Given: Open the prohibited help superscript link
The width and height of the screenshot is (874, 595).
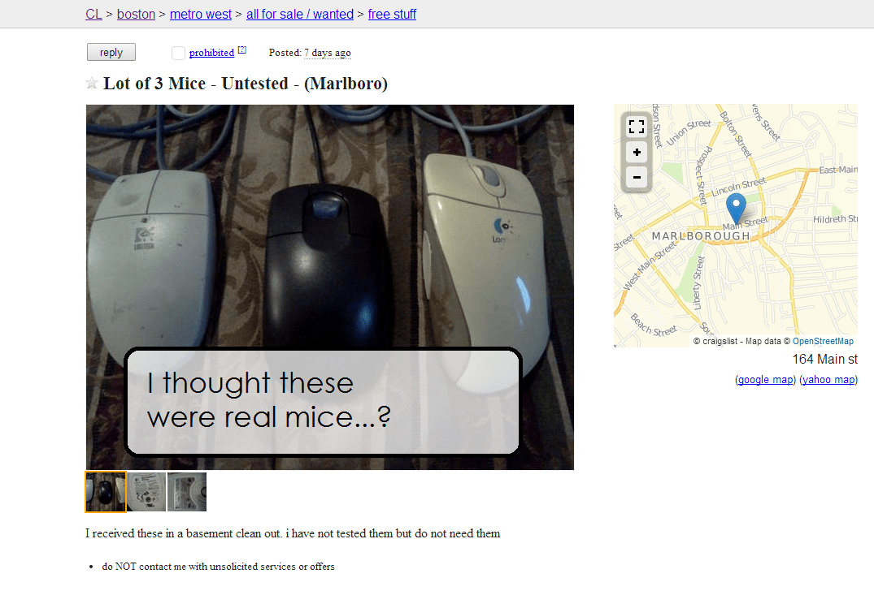Looking at the screenshot, I should click(x=242, y=50).
